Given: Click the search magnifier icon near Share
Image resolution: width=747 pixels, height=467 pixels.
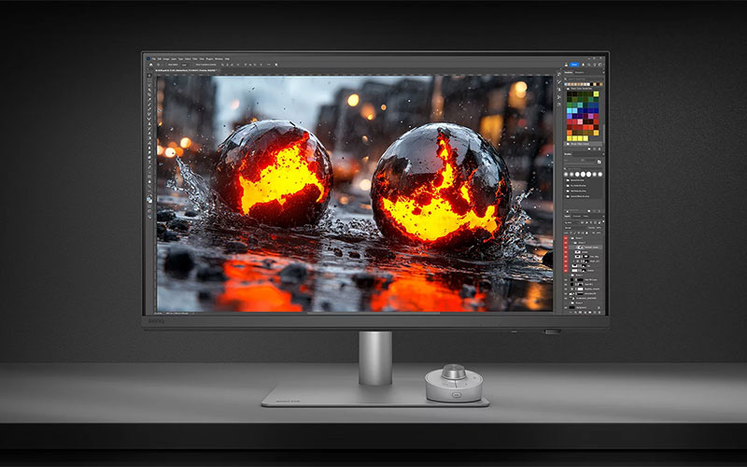Looking at the screenshot, I should (589, 64).
